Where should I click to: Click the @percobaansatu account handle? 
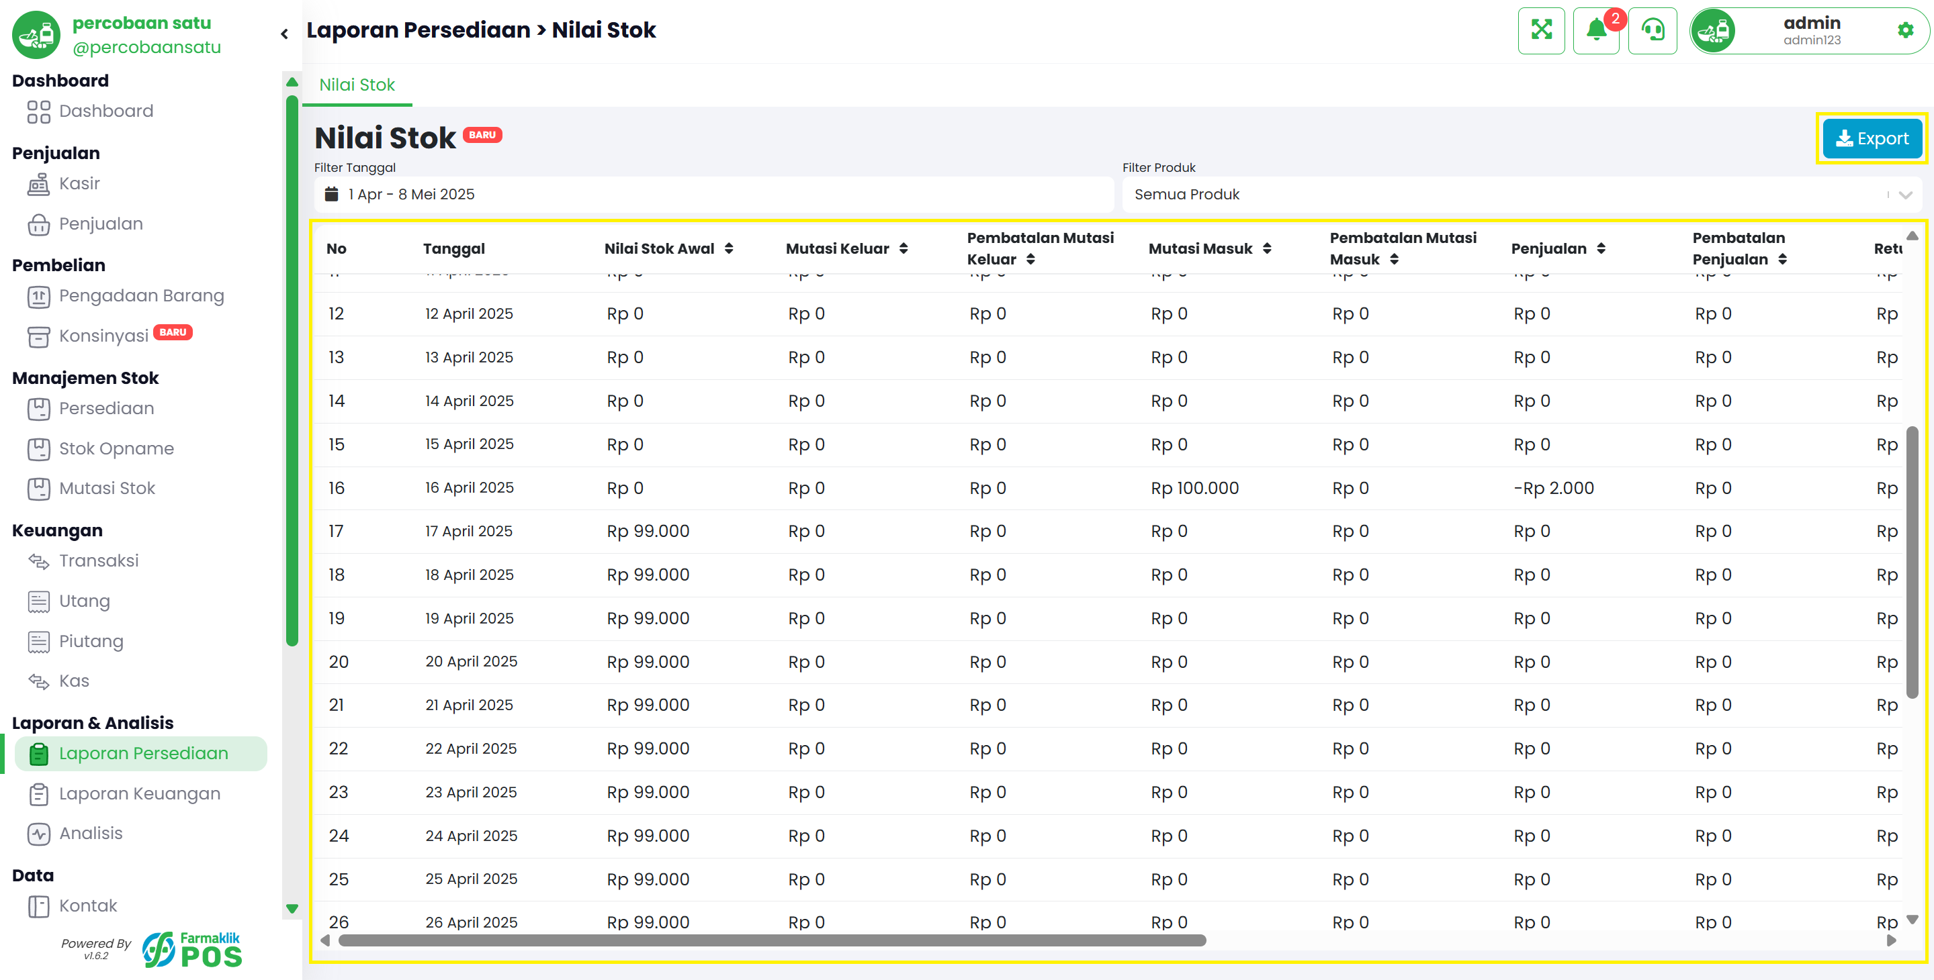pos(146,47)
